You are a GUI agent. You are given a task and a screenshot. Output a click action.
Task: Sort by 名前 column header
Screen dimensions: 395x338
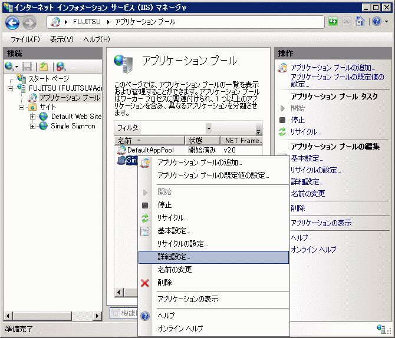pos(150,140)
